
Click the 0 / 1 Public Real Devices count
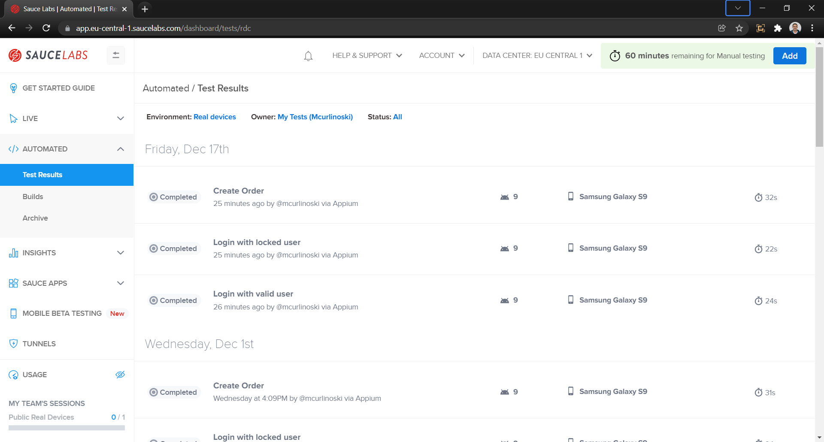(118, 417)
